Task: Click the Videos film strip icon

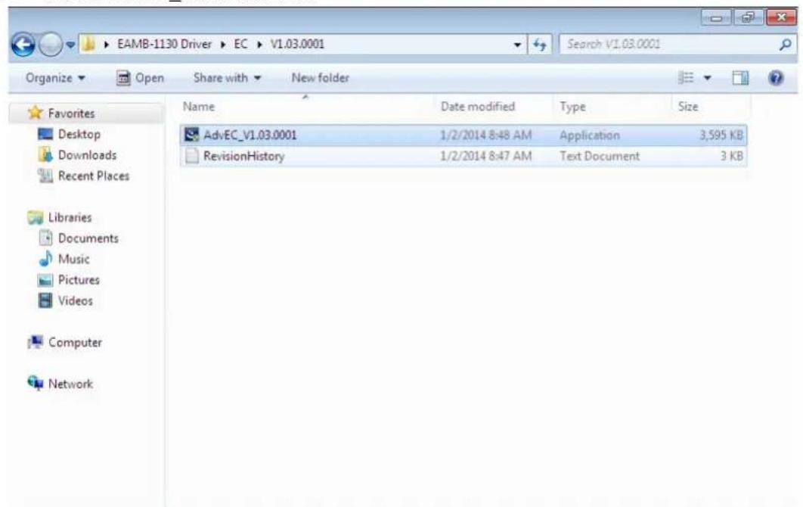Action: 45,300
